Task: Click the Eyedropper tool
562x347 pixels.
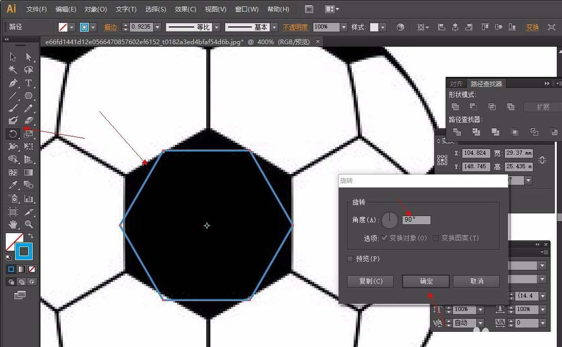Action: [13, 185]
